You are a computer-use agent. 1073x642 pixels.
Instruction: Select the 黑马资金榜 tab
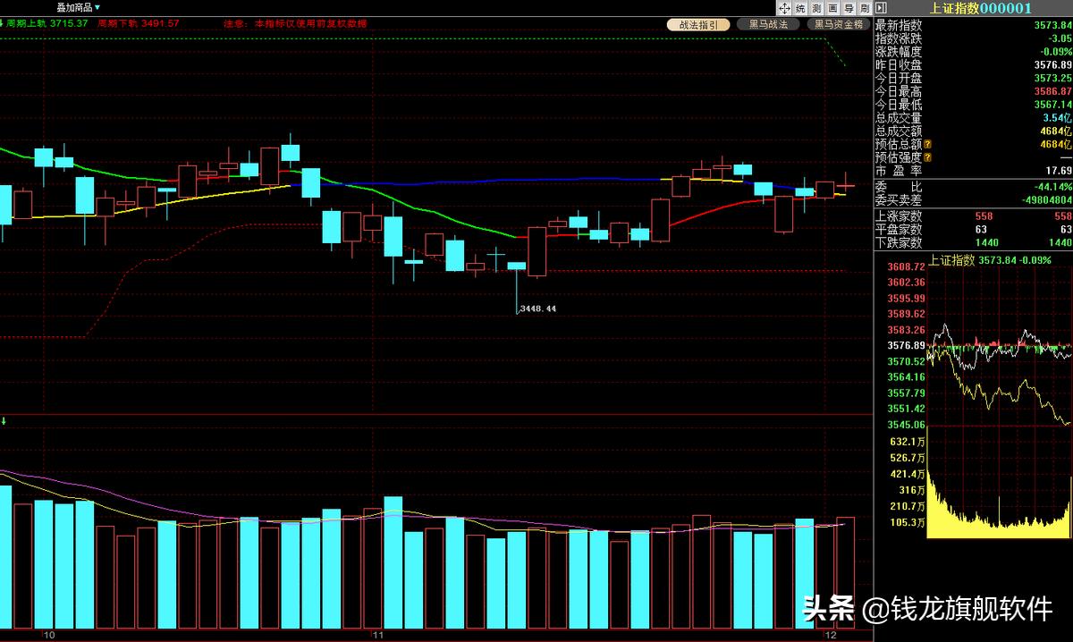[x=839, y=25]
